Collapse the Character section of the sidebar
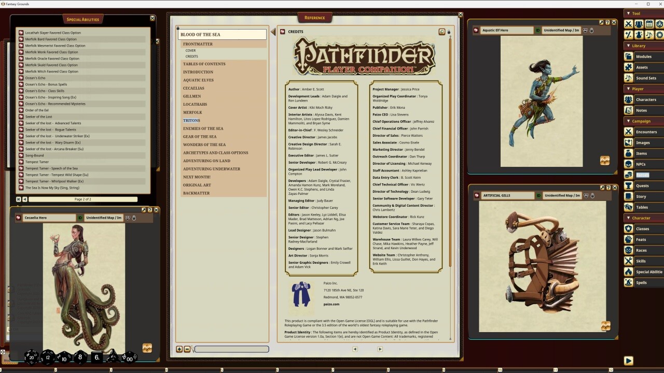Screen dimensions: 664x373 point(627,218)
